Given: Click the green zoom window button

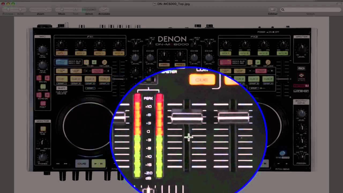Looking at the screenshot, I should (x=13, y=4).
